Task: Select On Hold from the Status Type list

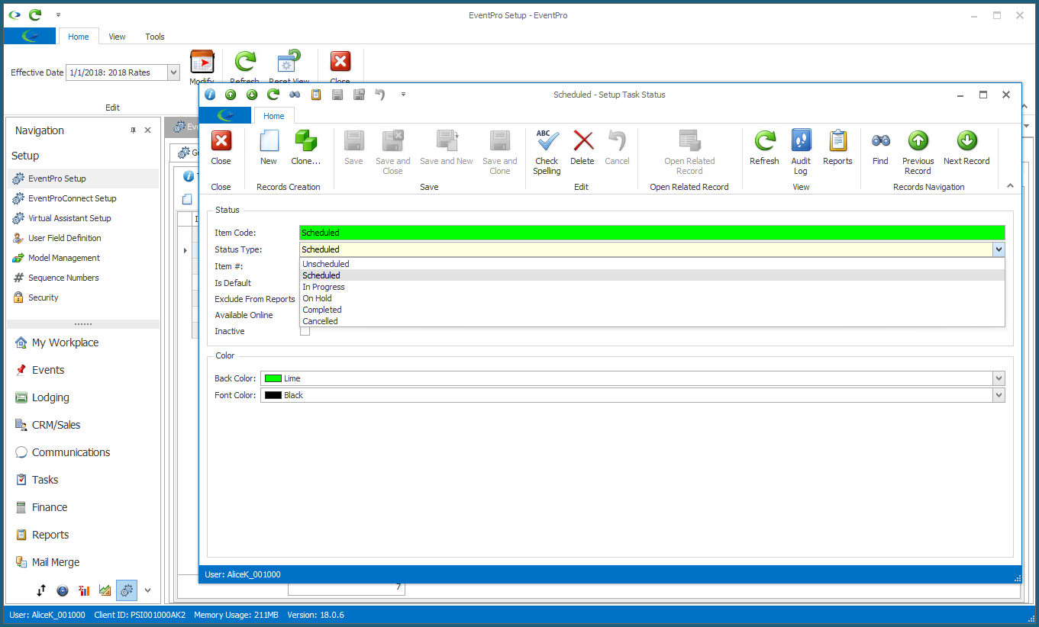Action: pos(652,298)
